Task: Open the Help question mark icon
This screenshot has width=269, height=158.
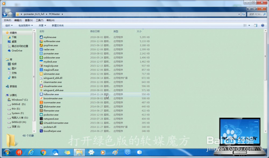Action: click(263, 25)
